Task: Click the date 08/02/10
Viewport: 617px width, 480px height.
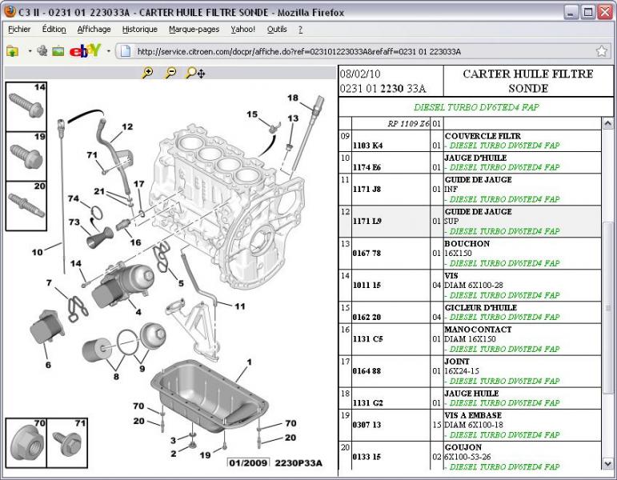Action: click(x=360, y=74)
